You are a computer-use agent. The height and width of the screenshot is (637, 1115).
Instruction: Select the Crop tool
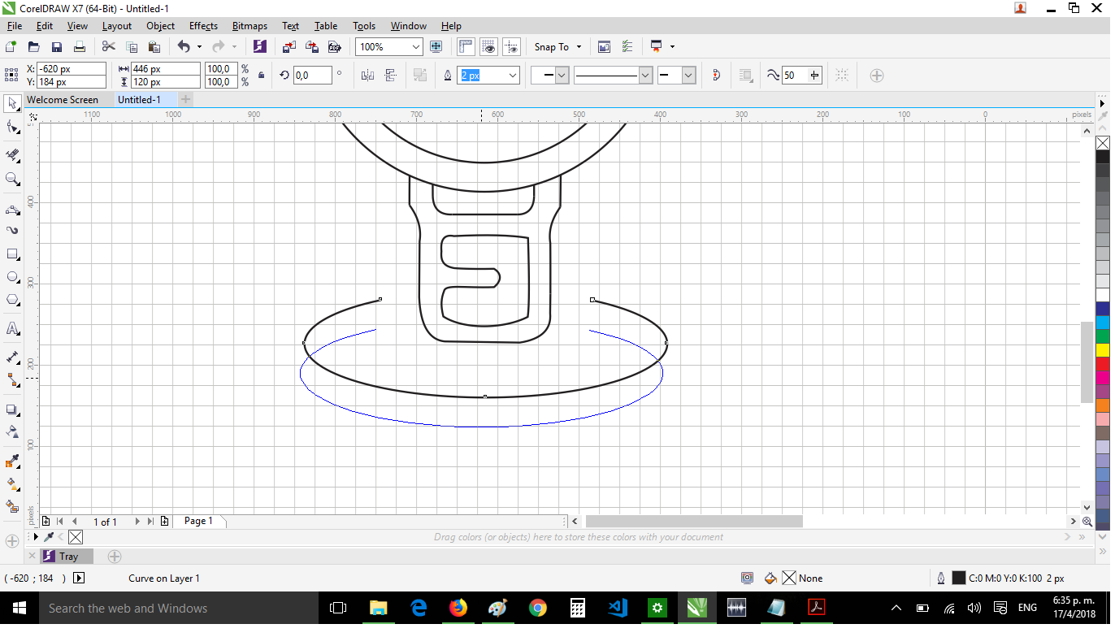pyautogui.click(x=12, y=154)
